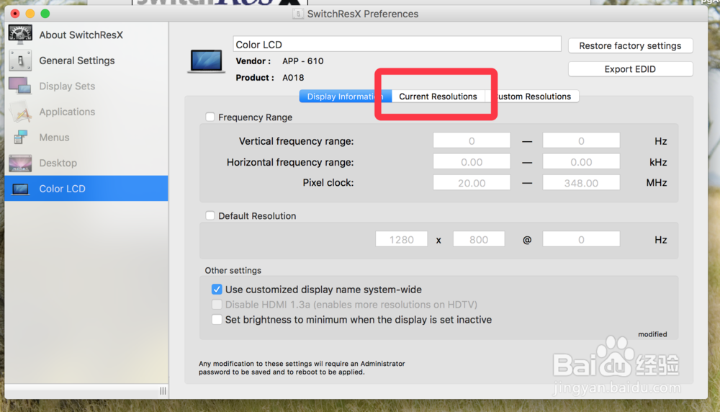Click the Color LCD sidebar monitor icon
This screenshot has width=720, height=412.
point(20,189)
